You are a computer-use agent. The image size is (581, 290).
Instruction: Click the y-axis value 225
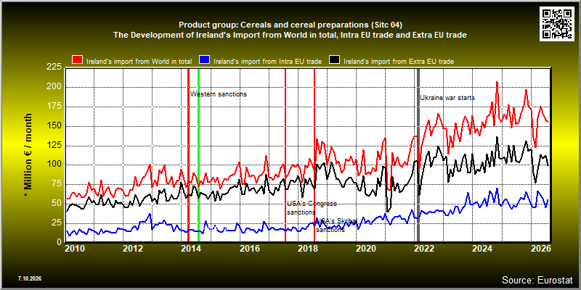pyautogui.click(x=54, y=67)
